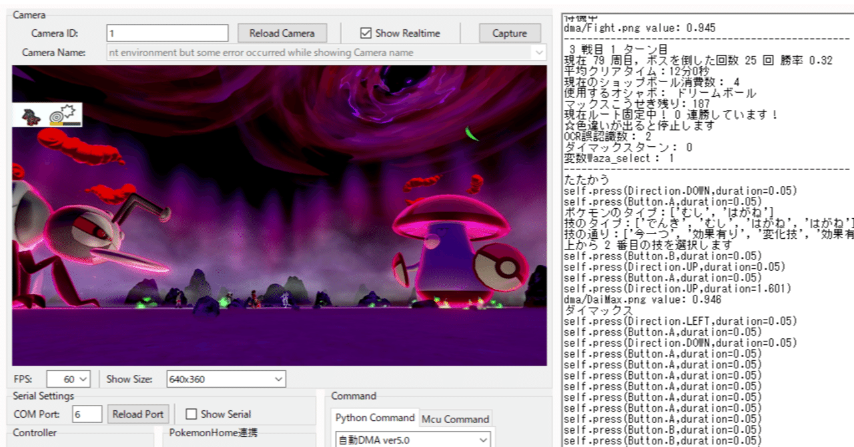Click the Capture button
The width and height of the screenshot is (854, 447).
(510, 33)
